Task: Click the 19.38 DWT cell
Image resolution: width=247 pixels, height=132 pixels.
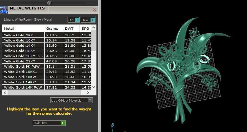Action: [72, 40]
